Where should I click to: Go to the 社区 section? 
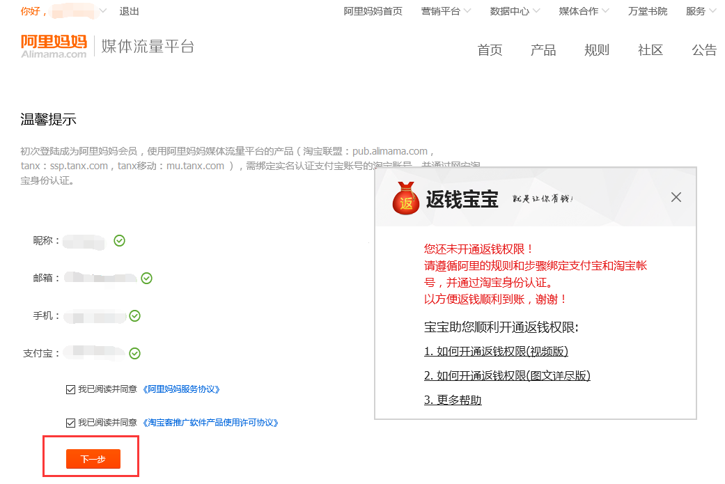(x=650, y=50)
